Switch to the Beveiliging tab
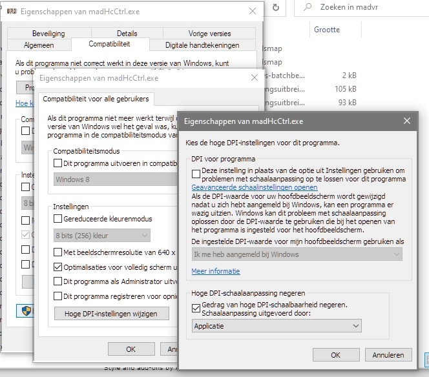Screen dimensions: 429x377 click(48, 34)
